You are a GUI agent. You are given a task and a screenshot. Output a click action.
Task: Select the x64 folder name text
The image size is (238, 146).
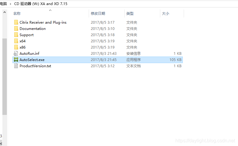pos(23,41)
